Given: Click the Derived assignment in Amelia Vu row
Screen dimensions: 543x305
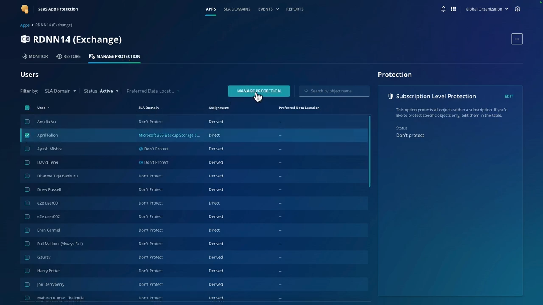Looking at the screenshot, I should pyautogui.click(x=216, y=122).
